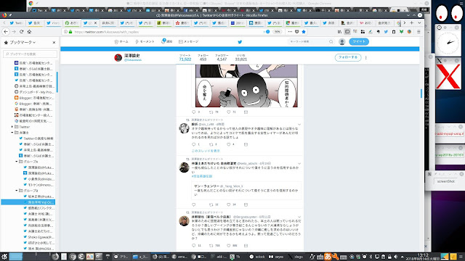Screen dimensions: 465x261
Task: Like the 新宿ベルク店長 tweet
Action: pos(229,246)
